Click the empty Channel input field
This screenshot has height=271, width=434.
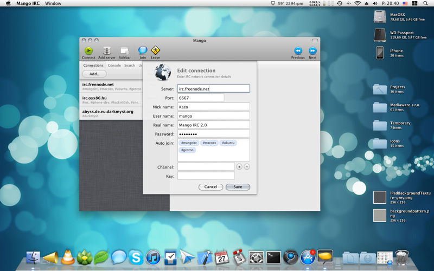206,167
